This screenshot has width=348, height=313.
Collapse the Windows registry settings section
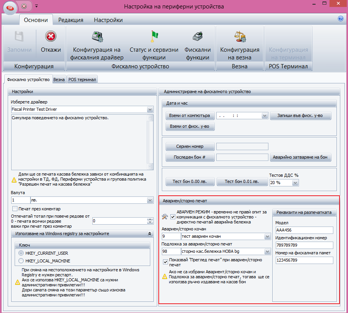[x=149, y=233]
